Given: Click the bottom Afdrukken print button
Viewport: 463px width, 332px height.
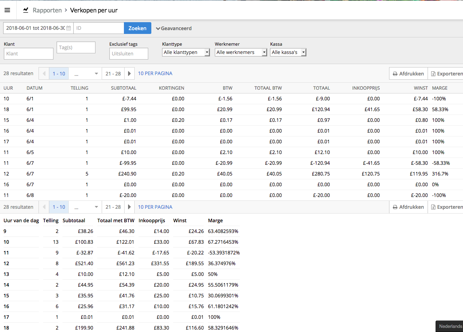Looking at the screenshot, I should tap(408, 207).
